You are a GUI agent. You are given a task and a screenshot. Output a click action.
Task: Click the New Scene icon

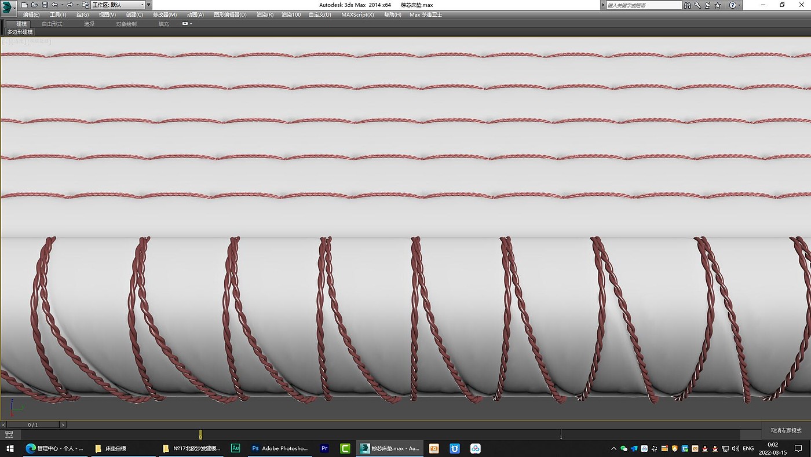[x=24, y=5]
